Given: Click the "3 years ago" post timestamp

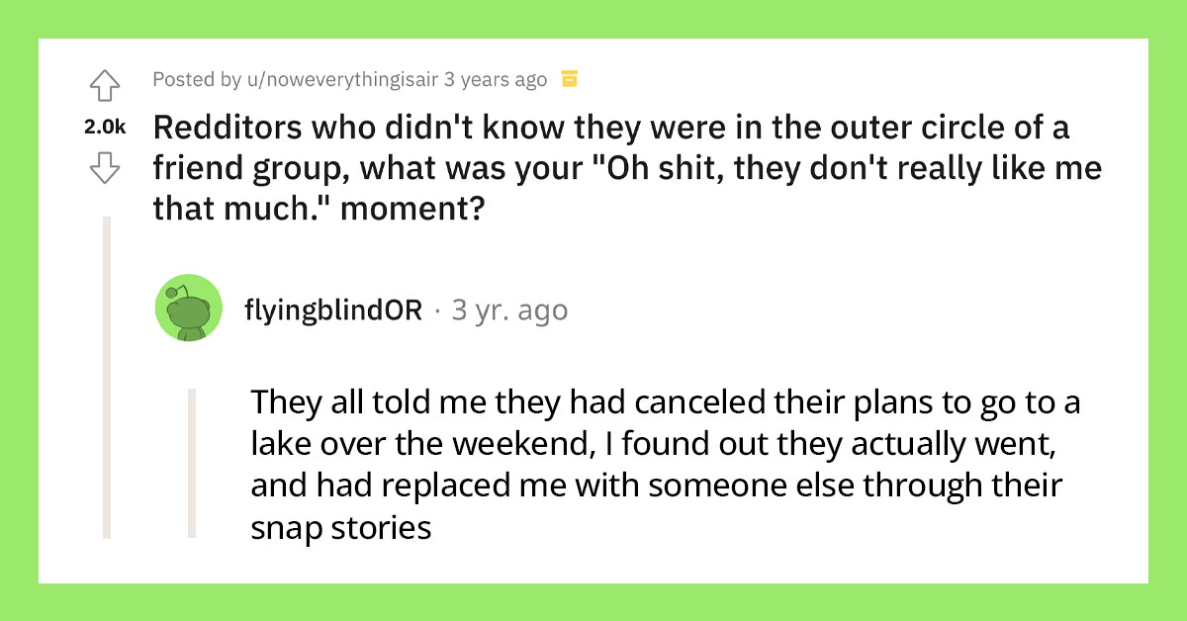Looking at the screenshot, I should 493,79.
